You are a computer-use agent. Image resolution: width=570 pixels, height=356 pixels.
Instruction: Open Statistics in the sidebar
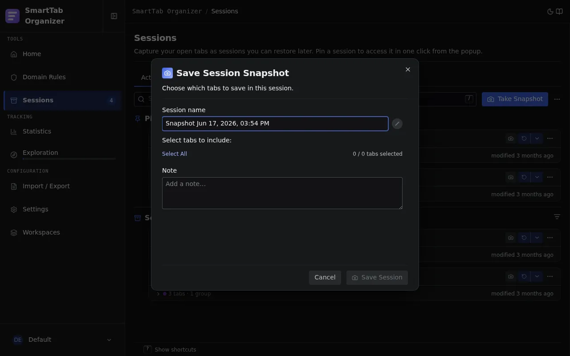click(62, 131)
